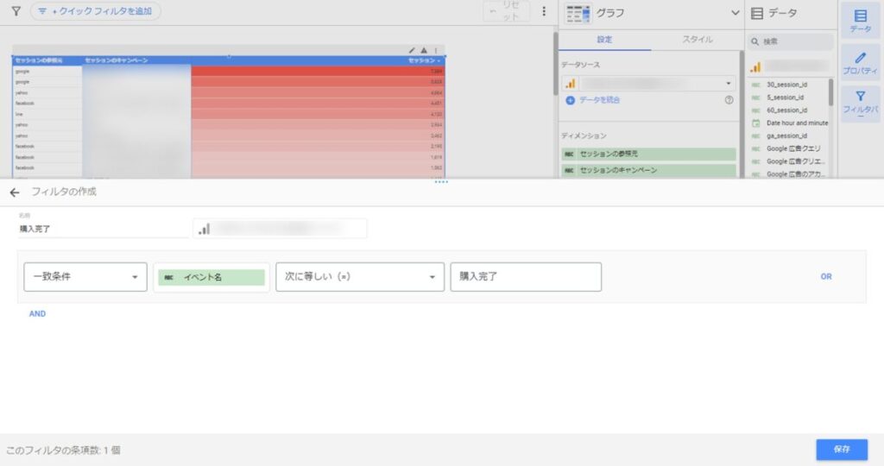Click the filter value field containing 購入完了
Image resolution: width=884 pixels, height=466 pixels.
point(525,277)
